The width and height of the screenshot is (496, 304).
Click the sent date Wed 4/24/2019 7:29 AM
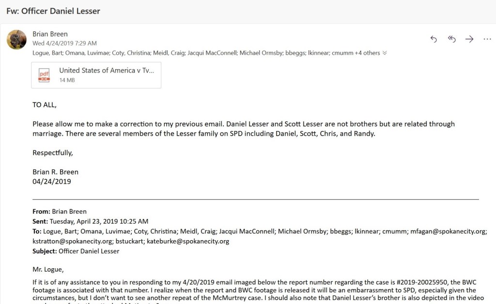(x=64, y=43)
